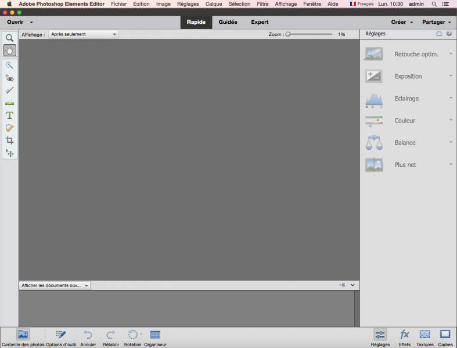Select the Whiten Teeth tool
The image size is (457, 348).
tap(9, 90)
